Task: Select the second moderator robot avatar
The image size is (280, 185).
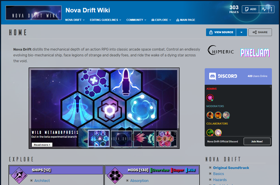Action: [x=218, y=115]
